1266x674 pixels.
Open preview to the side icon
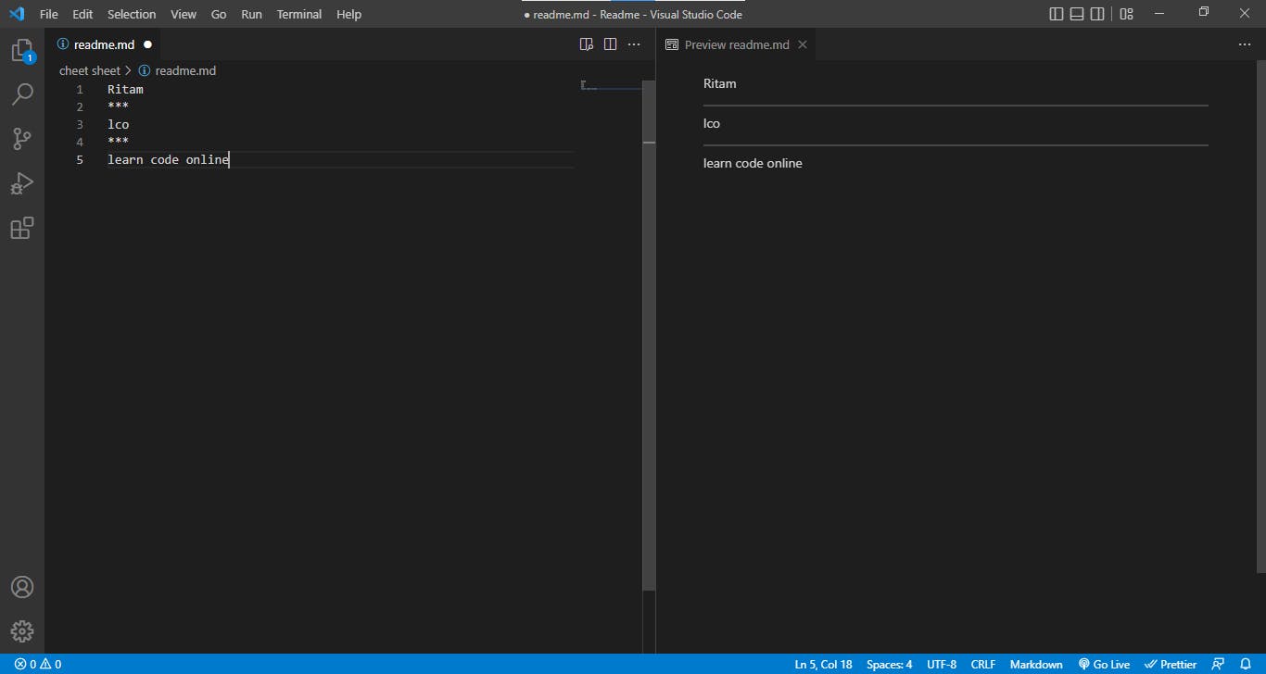(x=586, y=44)
